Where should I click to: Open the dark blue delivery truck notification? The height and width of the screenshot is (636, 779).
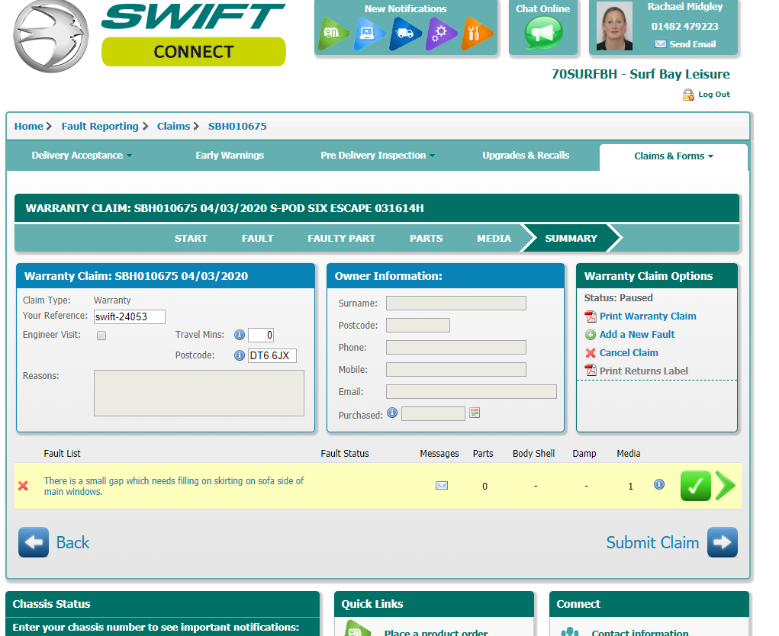tap(405, 34)
